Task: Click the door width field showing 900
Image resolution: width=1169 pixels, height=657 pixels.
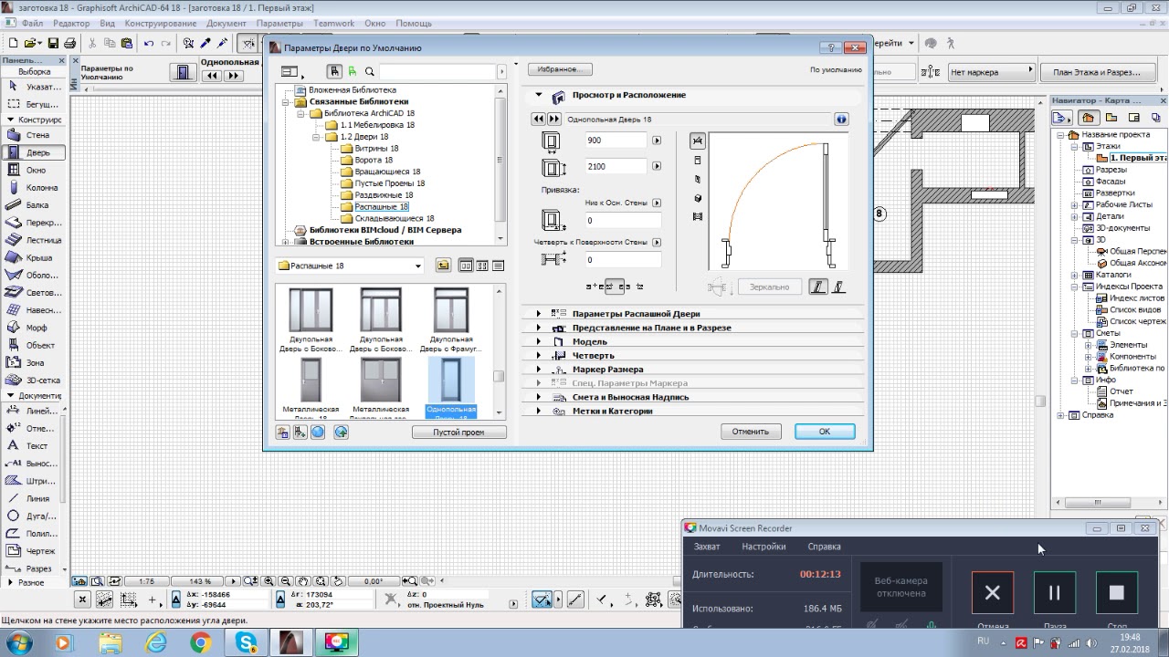Action: tap(617, 141)
